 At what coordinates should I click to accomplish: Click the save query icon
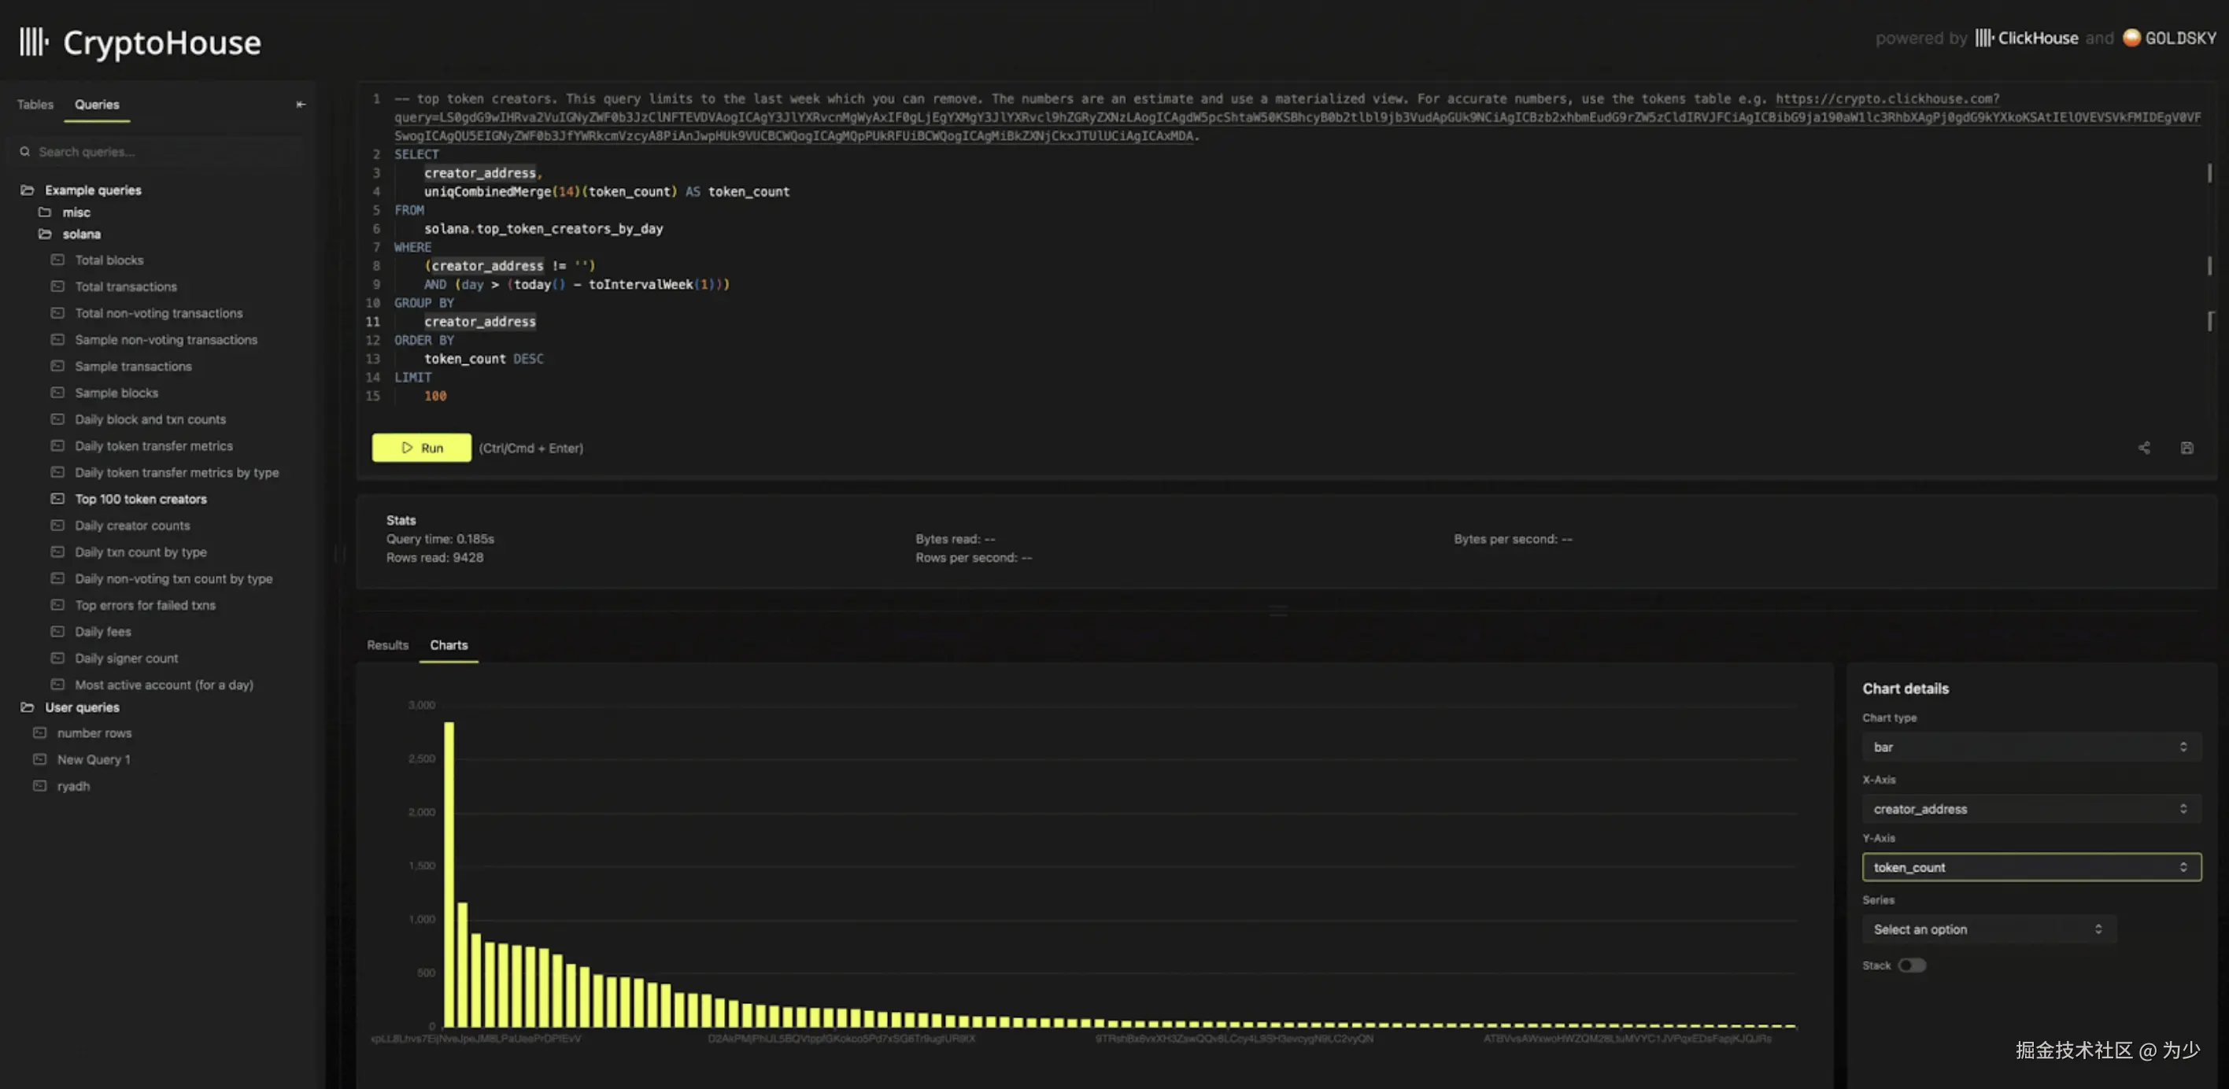(x=2186, y=448)
